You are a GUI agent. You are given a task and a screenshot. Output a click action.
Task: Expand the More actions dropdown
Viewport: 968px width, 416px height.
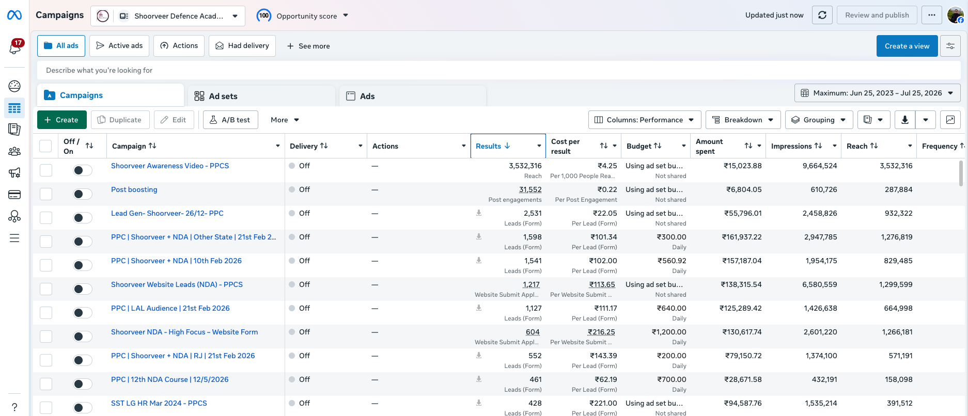click(x=285, y=120)
